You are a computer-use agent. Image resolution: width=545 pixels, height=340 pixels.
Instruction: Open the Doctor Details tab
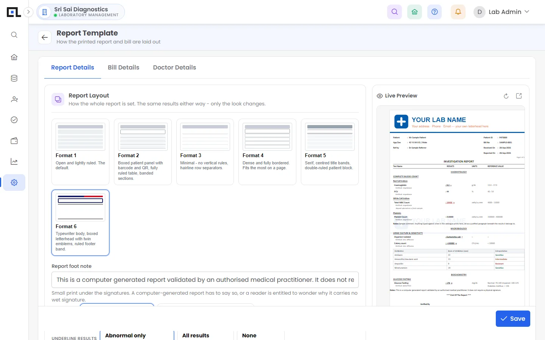pyautogui.click(x=174, y=68)
